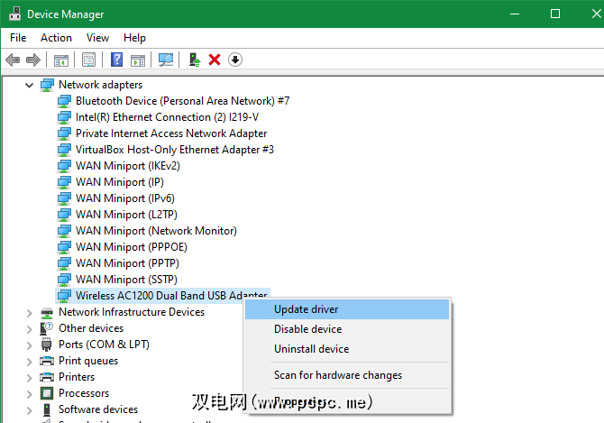Expand the Software devices category
Viewport: 604px width, 423px height.
(29, 410)
